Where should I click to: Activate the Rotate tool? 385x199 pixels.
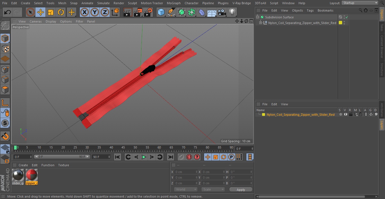61,12
